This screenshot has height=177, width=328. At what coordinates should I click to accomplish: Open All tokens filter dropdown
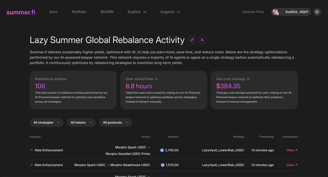pos(81,123)
